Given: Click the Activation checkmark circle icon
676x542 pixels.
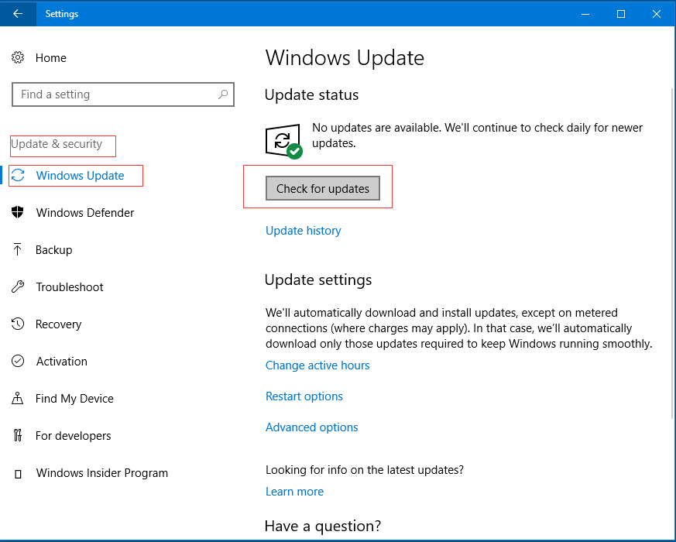Looking at the screenshot, I should pos(18,361).
